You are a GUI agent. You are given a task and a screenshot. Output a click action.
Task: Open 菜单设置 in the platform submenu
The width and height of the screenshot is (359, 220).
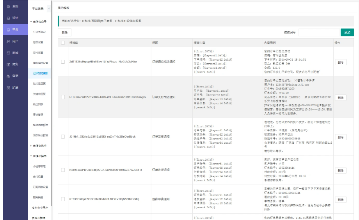(38, 42)
